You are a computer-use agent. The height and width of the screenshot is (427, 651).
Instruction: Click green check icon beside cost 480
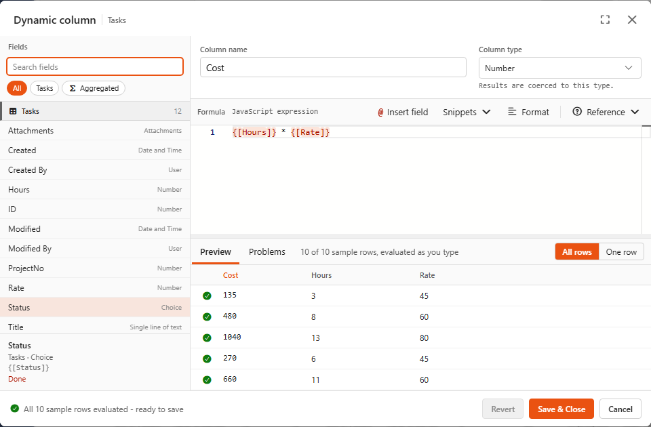[x=207, y=317]
